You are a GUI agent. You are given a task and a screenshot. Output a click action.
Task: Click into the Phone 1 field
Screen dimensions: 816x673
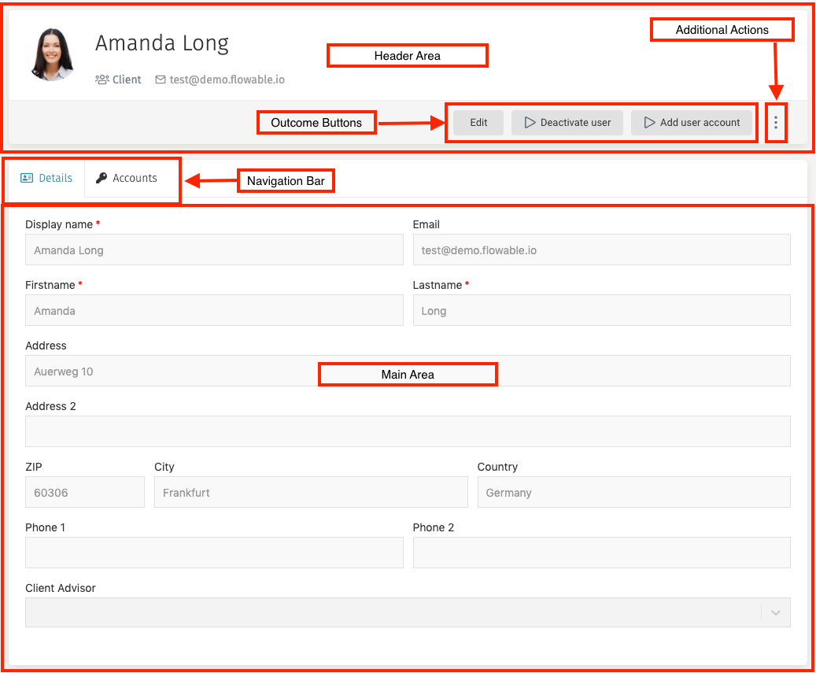click(215, 552)
